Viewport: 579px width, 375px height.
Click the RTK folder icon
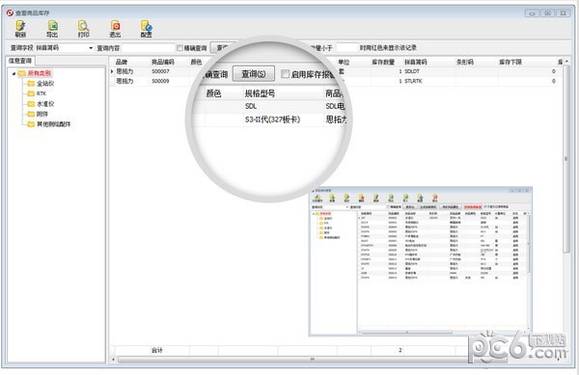[x=31, y=94]
